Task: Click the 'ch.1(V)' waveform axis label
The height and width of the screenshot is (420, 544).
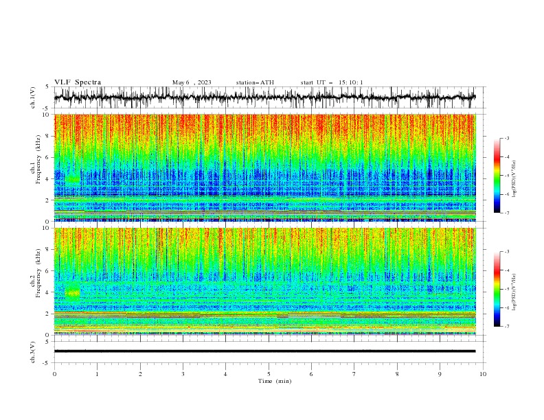Action: point(33,97)
